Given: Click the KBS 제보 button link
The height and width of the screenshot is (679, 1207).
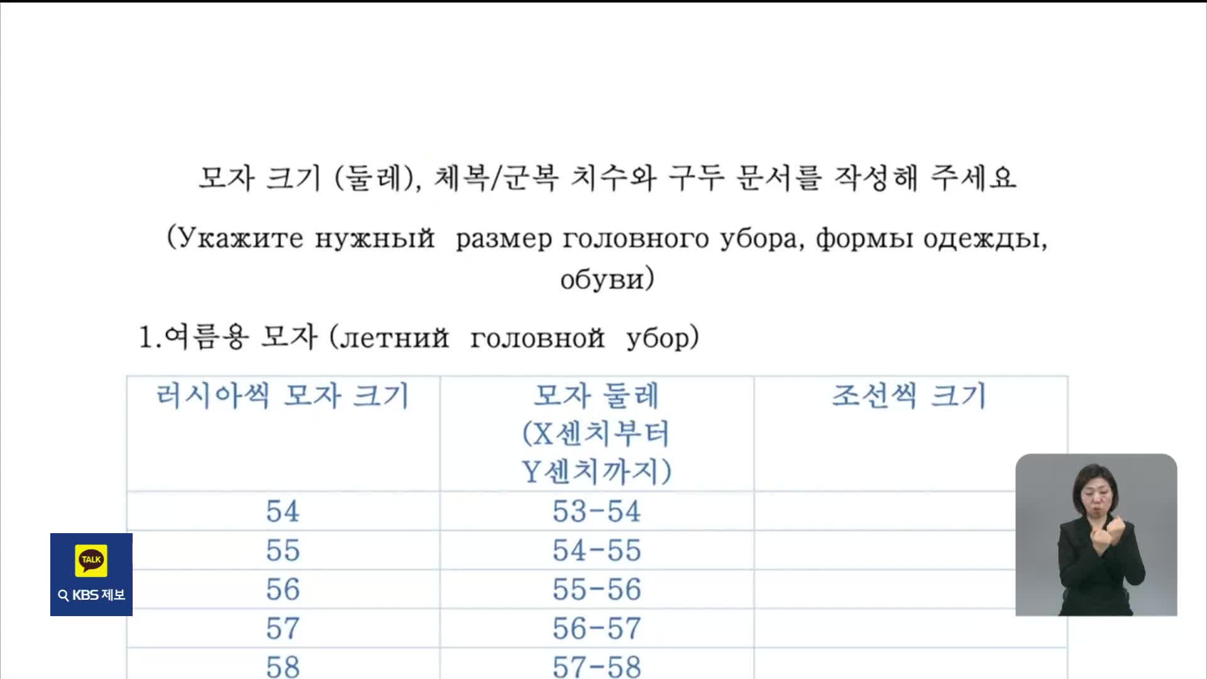Looking at the screenshot, I should pyautogui.click(x=91, y=575).
